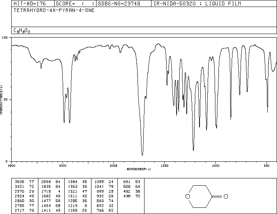
Task: Select peak table entry 1384
Action: click(x=77, y=182)
